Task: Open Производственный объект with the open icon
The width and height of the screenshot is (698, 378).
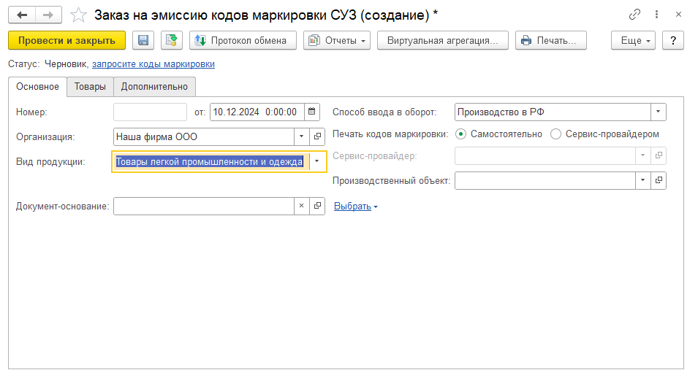Action: click(x=659, y=180)
